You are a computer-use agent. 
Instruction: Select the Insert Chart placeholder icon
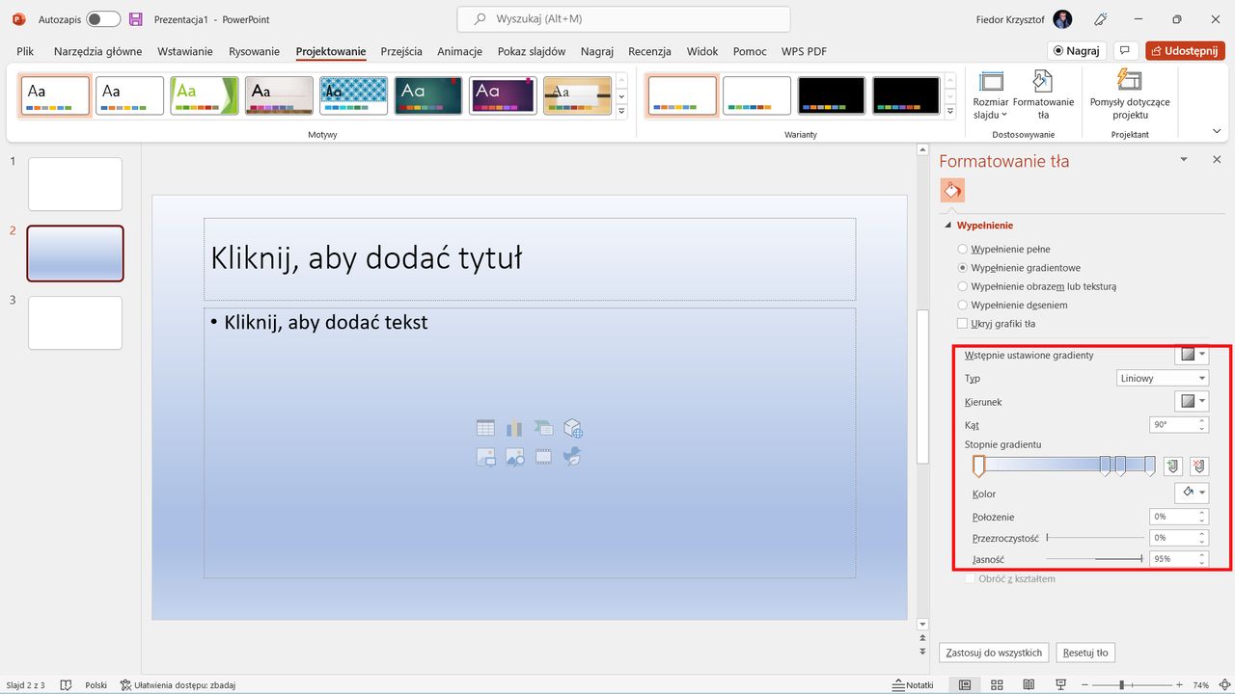[514, 427]
